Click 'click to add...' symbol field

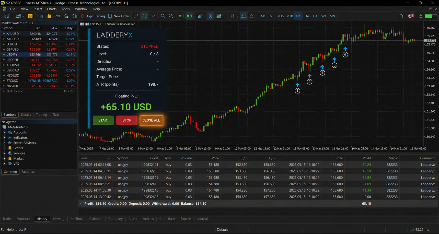(x=16, y=91)
